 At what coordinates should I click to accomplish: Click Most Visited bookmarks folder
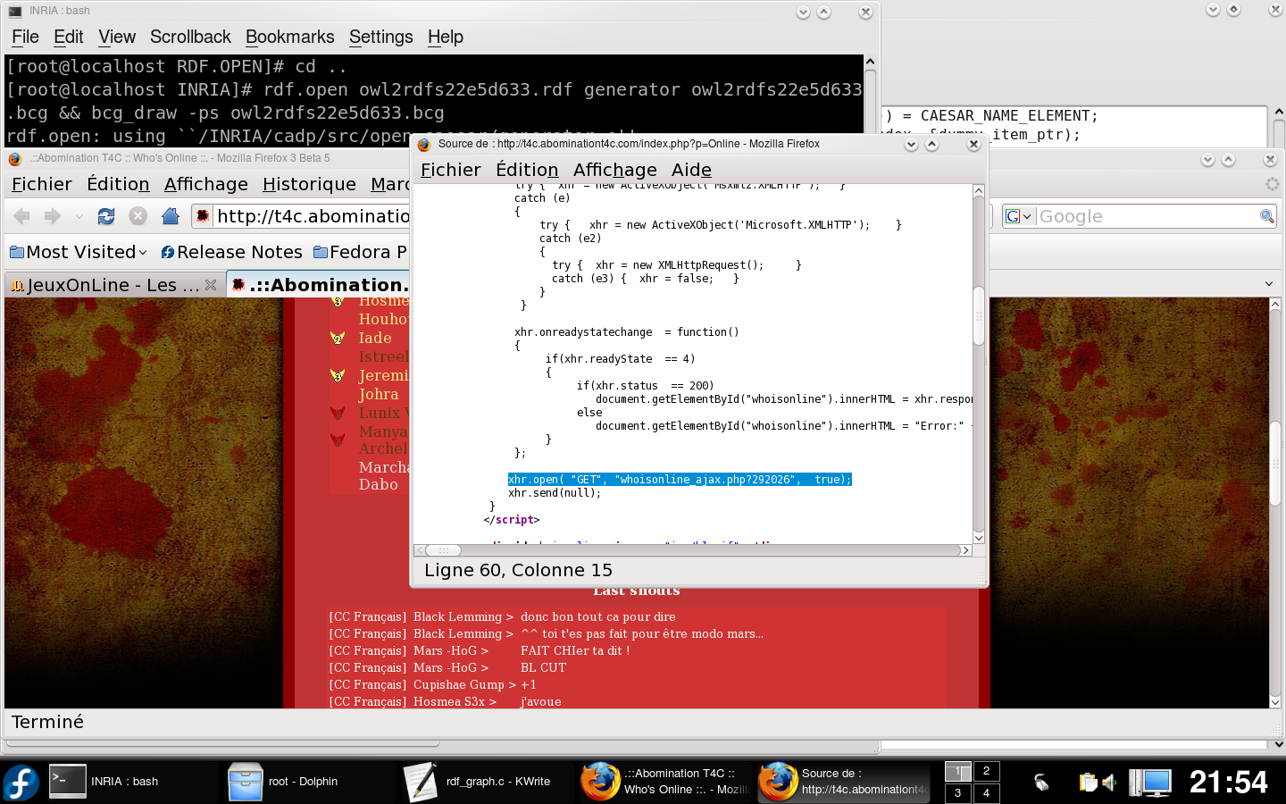[79, 252]
